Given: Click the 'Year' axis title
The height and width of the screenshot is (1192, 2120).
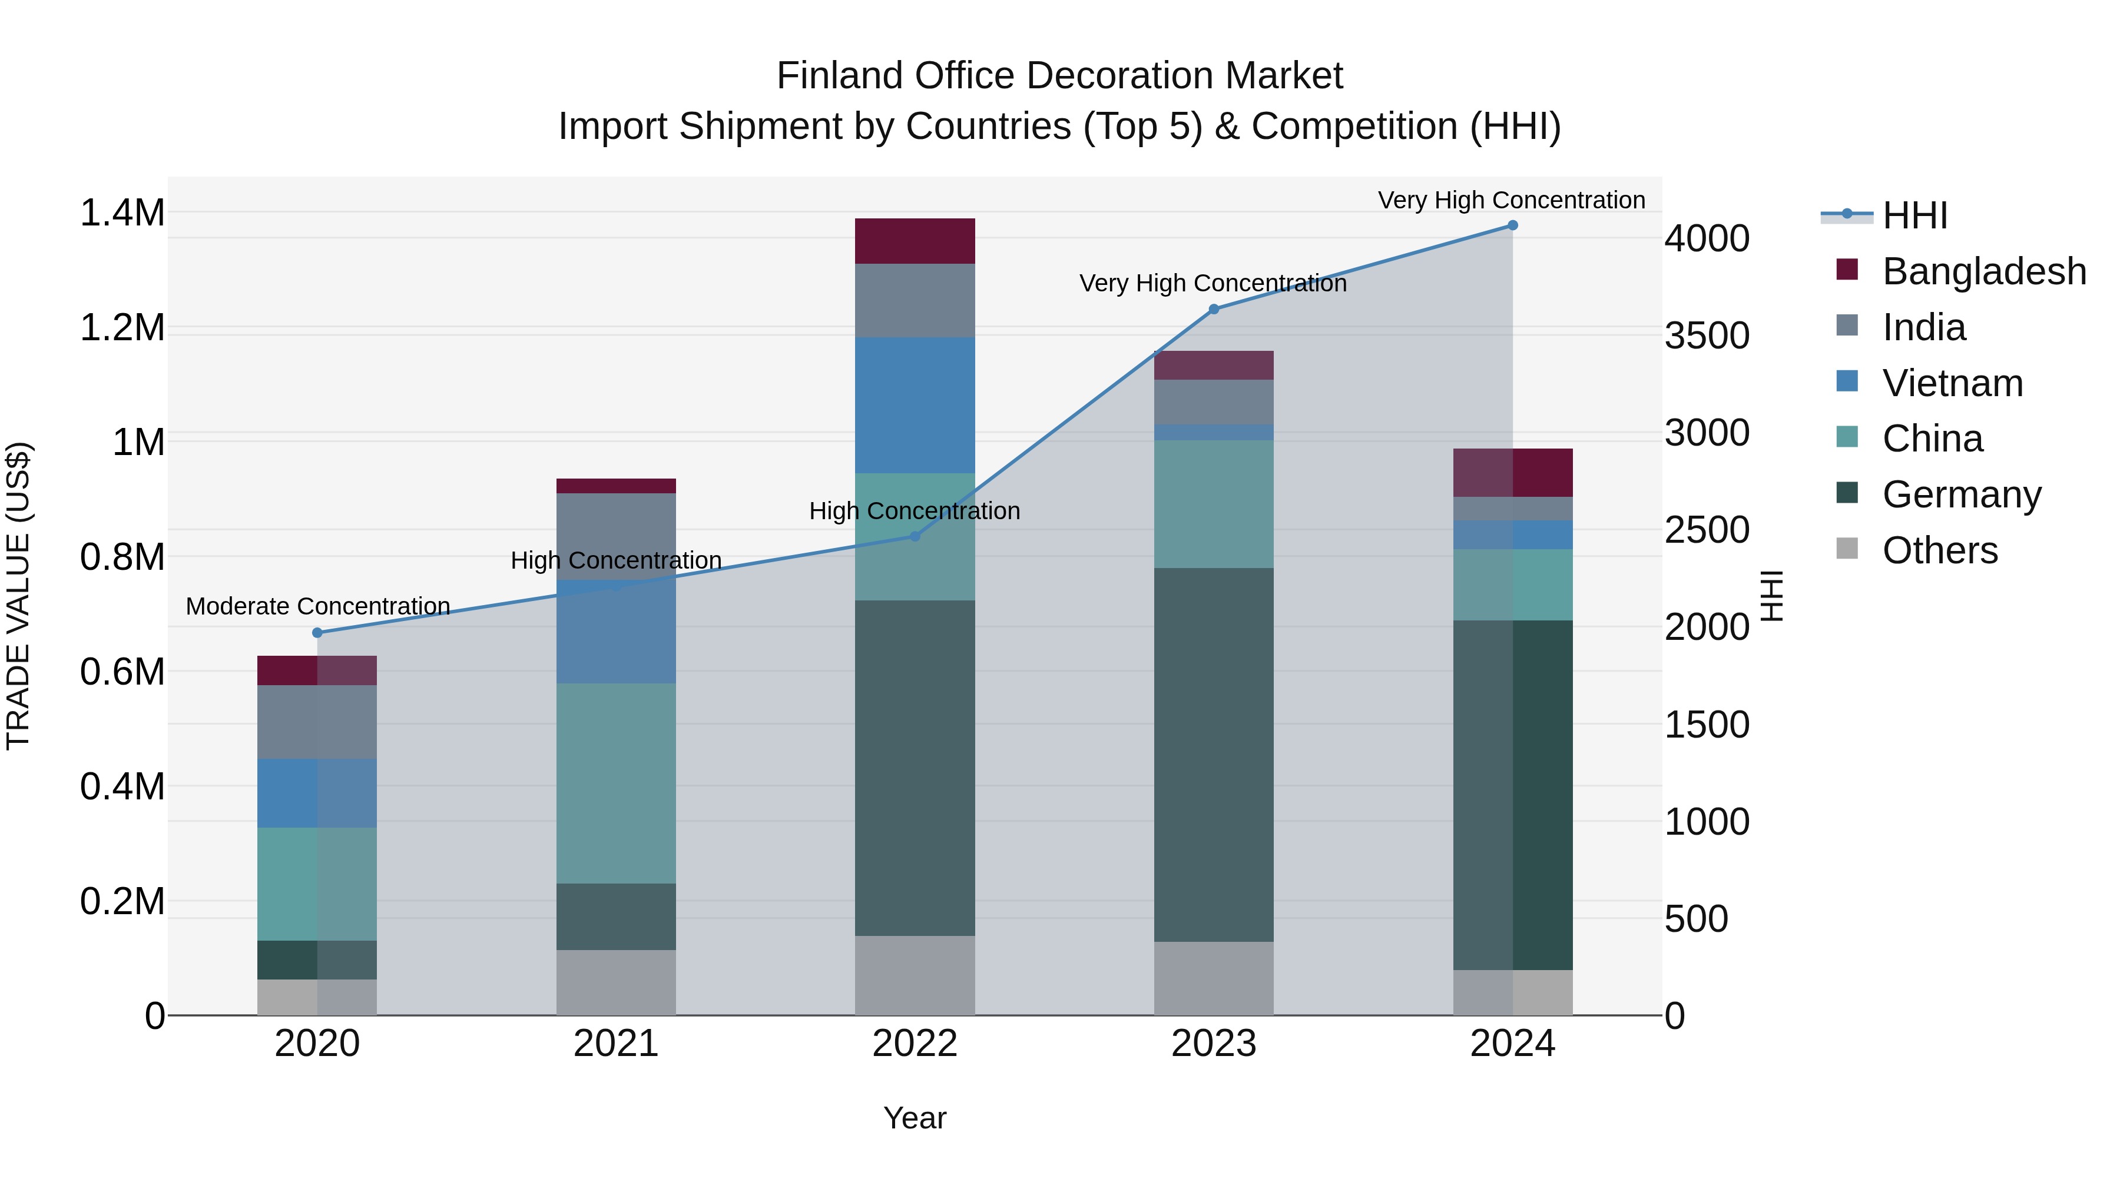Looking at the screenshot, I should point(915,1119).
